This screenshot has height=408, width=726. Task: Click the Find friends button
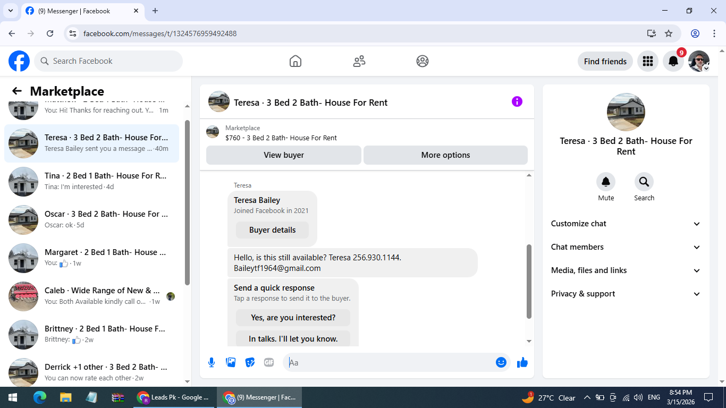pos(605,61)
